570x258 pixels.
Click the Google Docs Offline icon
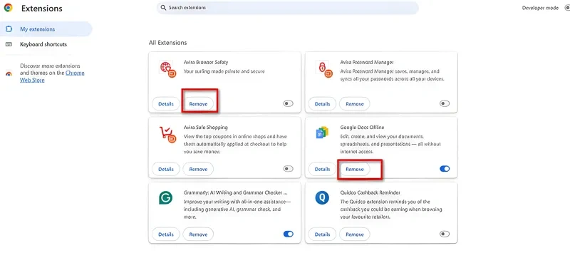pyautogui.click(x=322, y=133)
